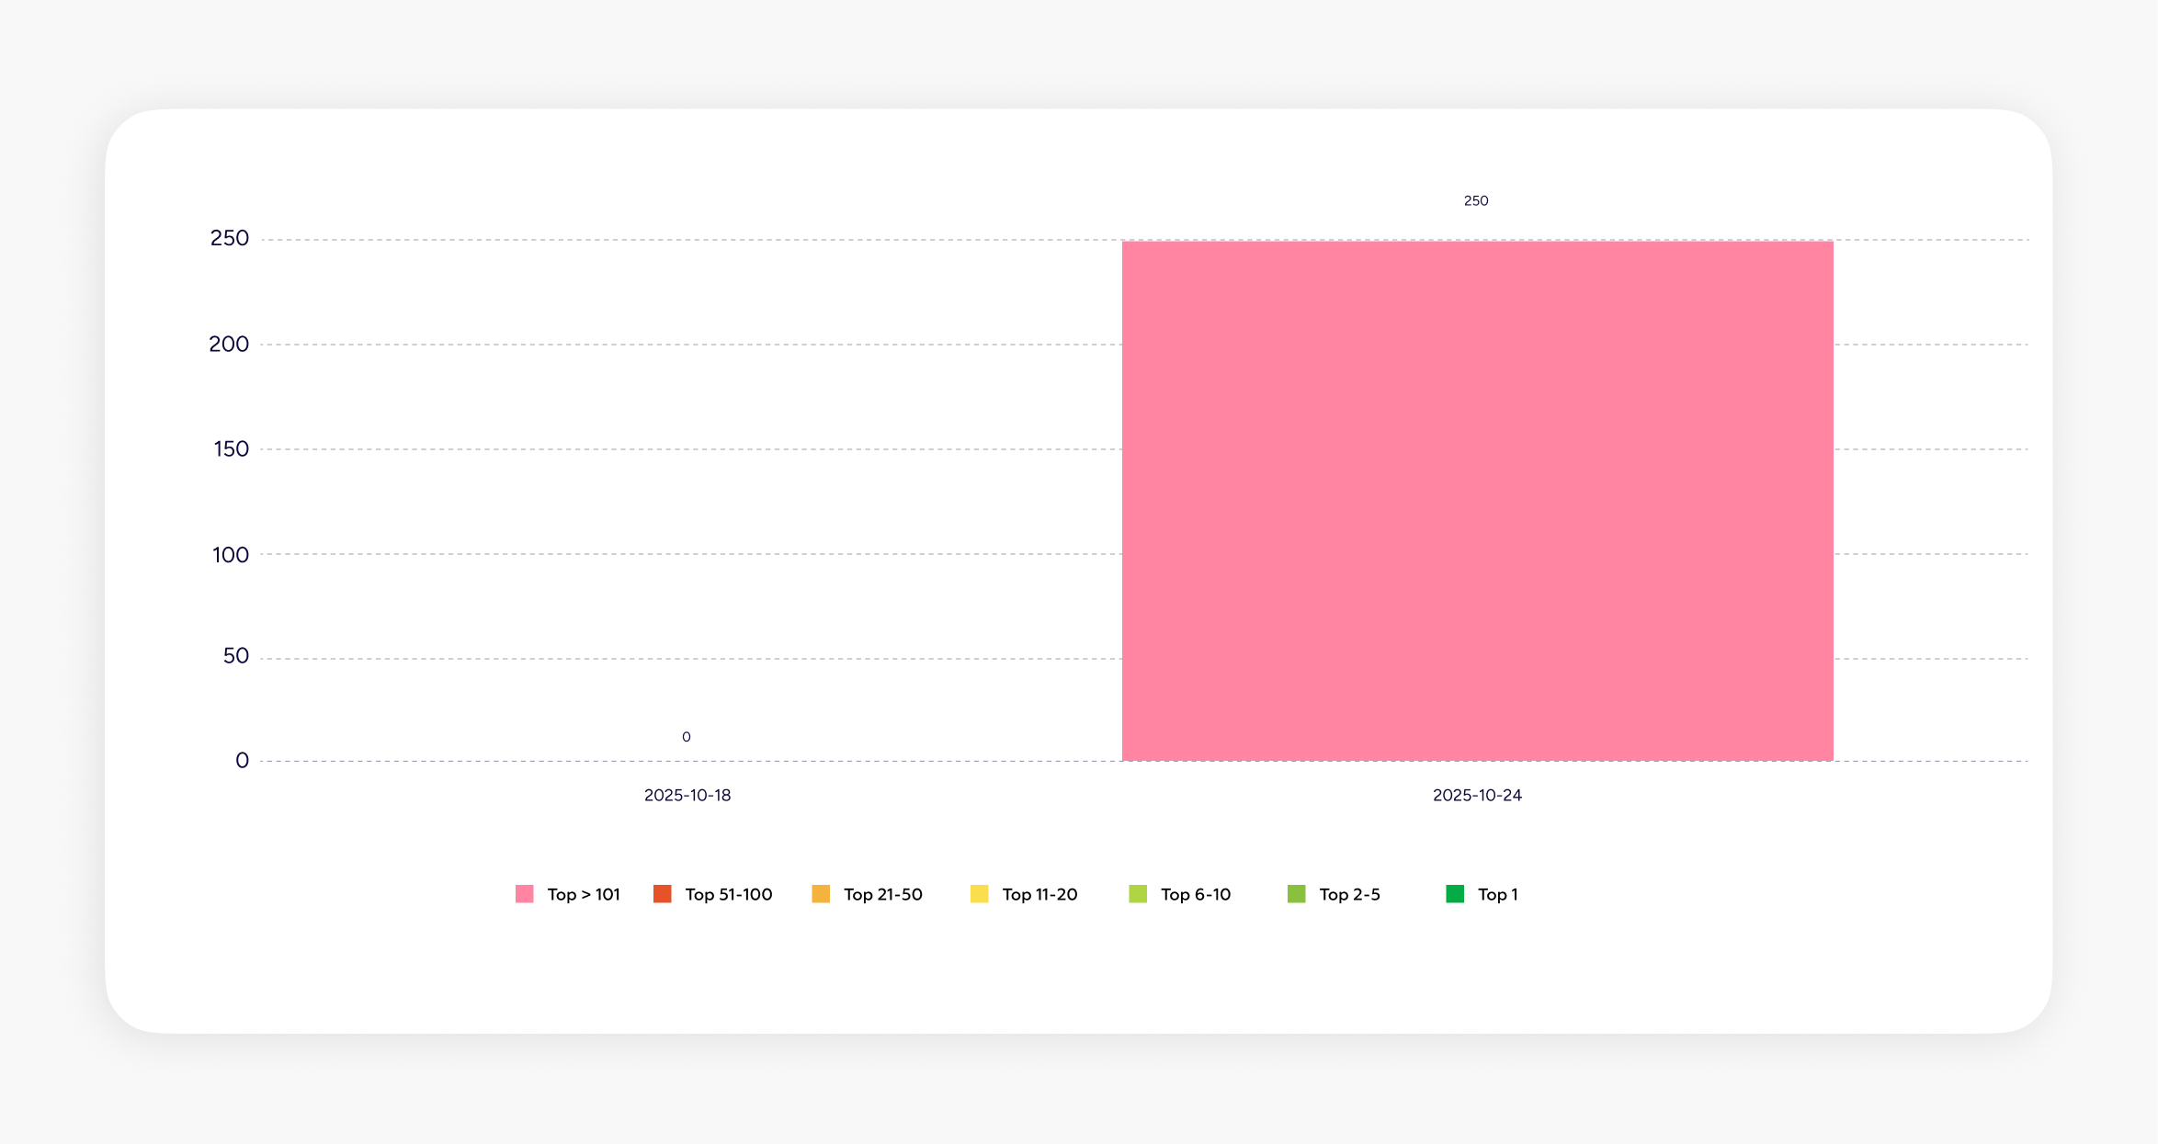The width and height of the screenshot is (2158, 1144).
Task: Click the pink bar for 2025-10-24
Action: click(1477, 501)
